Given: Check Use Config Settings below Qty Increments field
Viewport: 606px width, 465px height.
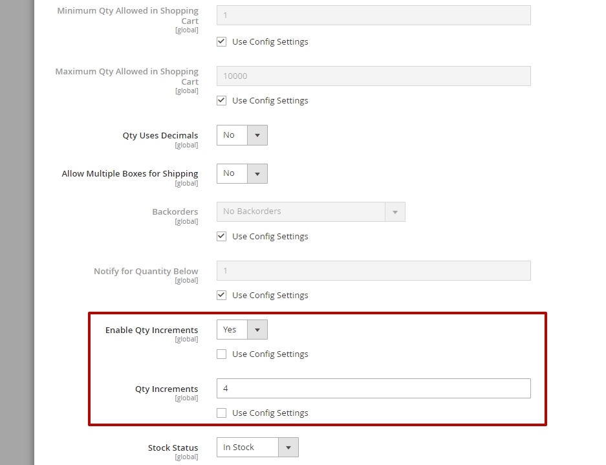Looking at the screenshot, I should (221, 413).
